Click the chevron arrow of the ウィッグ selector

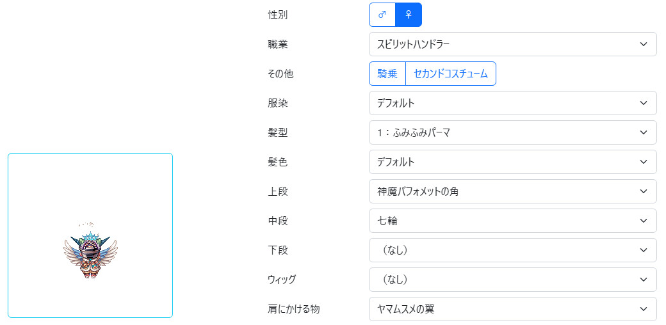(643, 280)
